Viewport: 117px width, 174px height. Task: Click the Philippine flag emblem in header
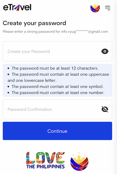pos(95,7)
